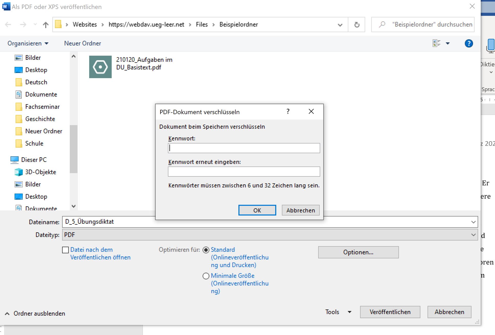Open the Optionen... button

(x=358, y=252)
